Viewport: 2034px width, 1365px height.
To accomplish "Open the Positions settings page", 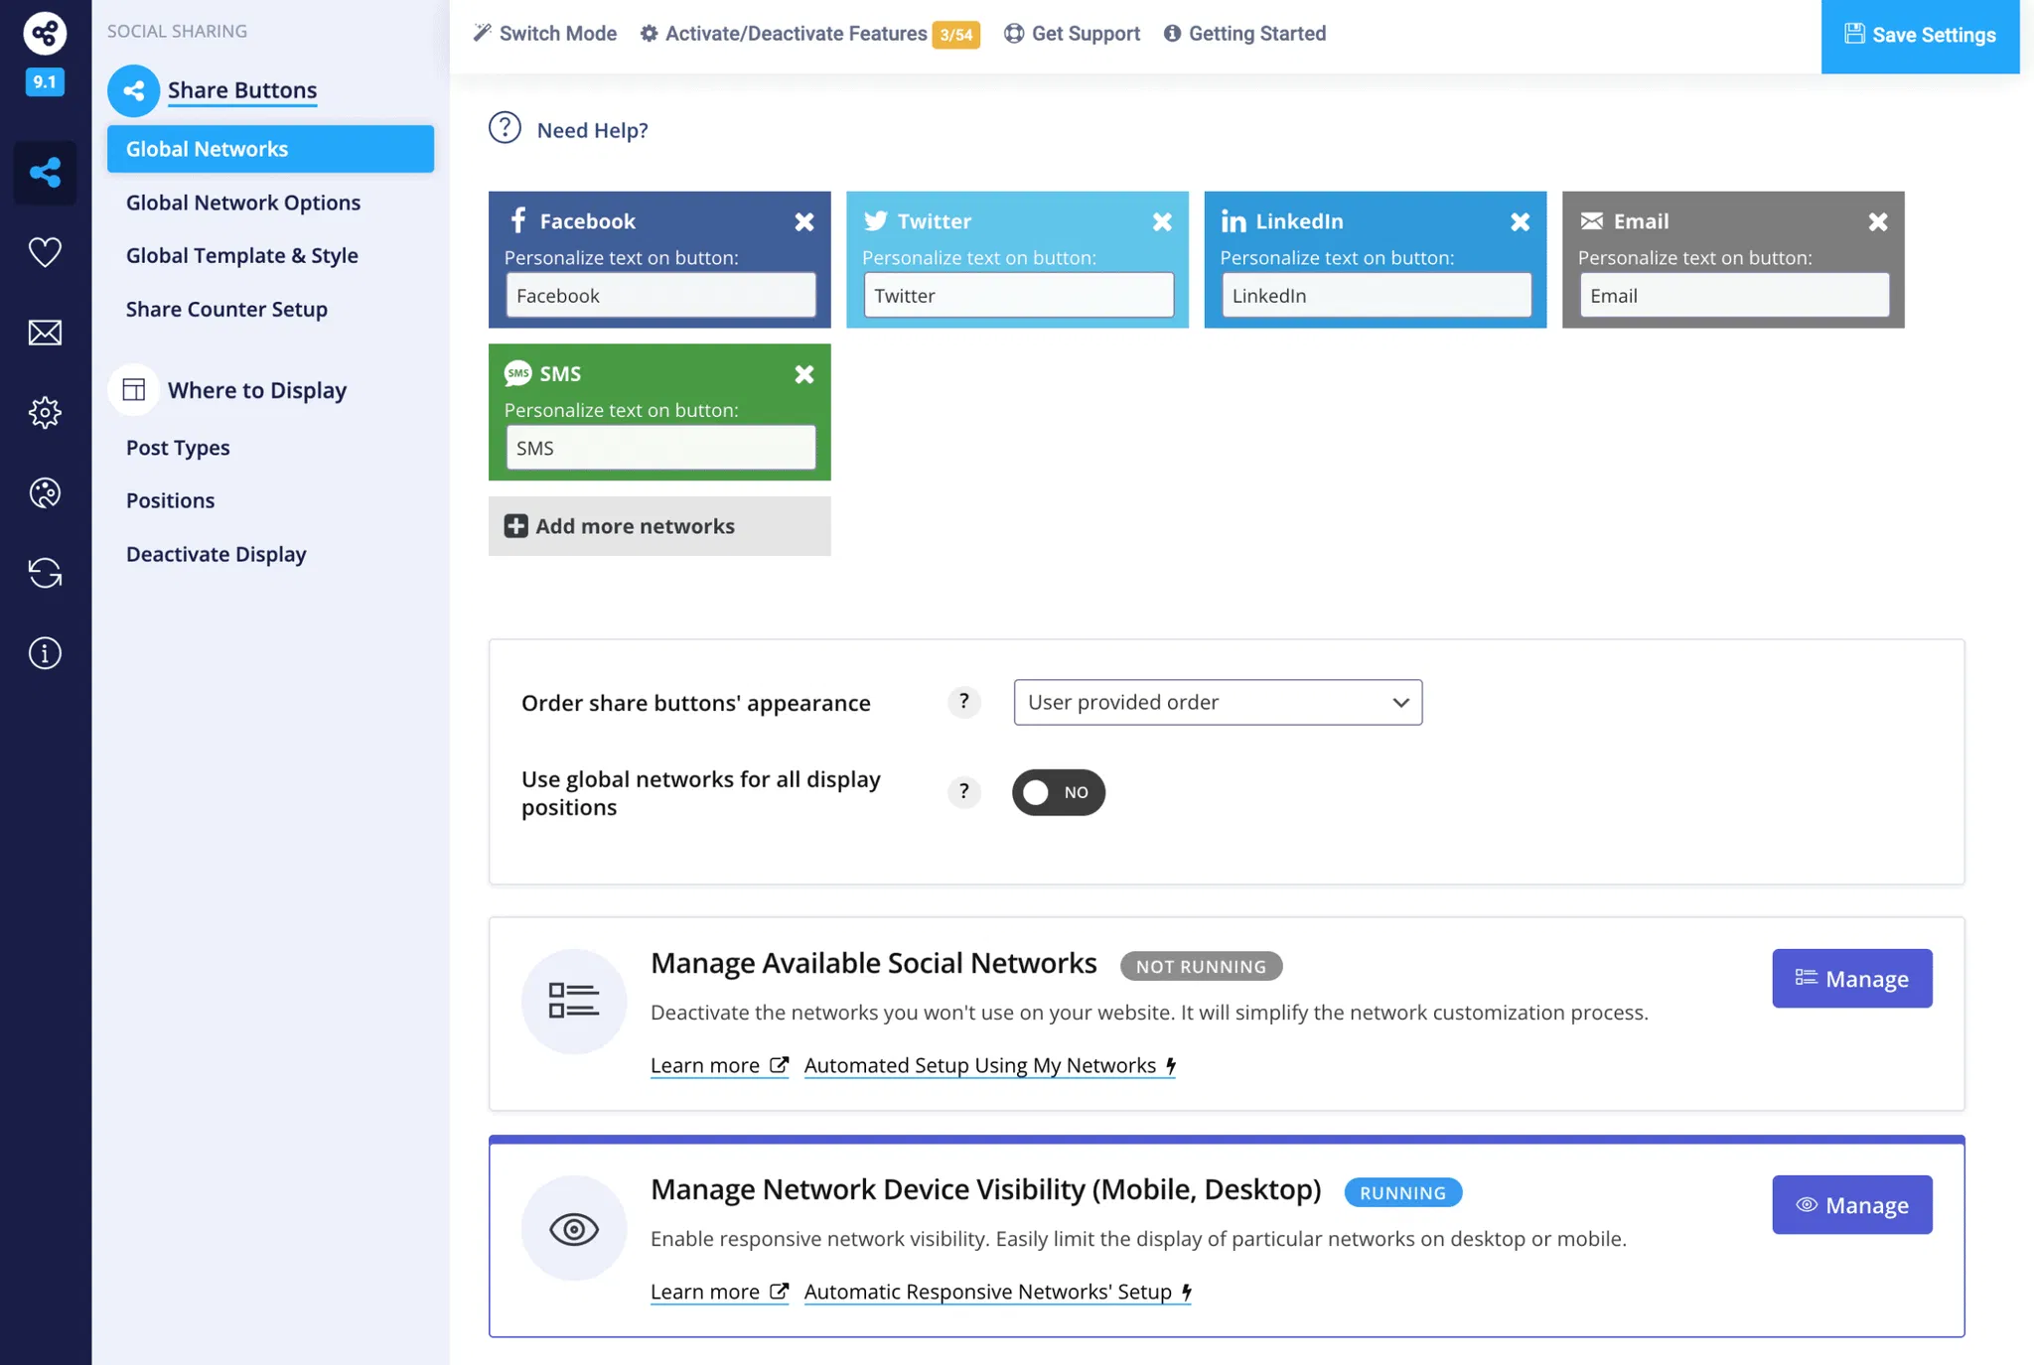I will (170, 500).
